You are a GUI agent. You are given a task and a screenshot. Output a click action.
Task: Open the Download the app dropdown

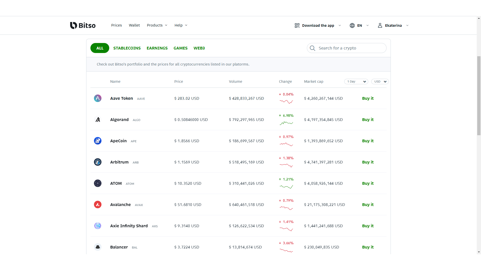click(x=318, y=25)
